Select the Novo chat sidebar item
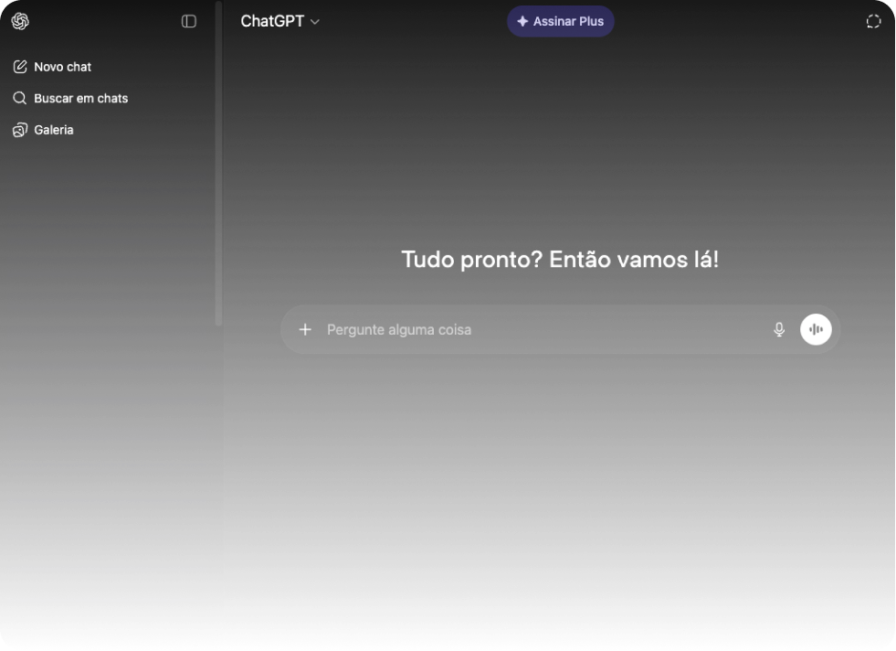 [x=63, y=67]
